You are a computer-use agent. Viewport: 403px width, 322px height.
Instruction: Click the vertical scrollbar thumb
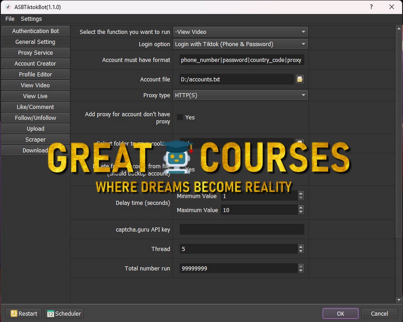(x=399, y=135)
